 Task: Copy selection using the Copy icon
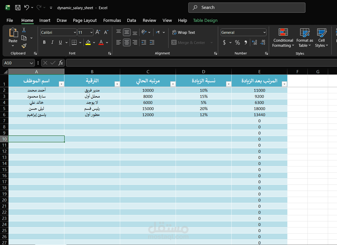(24, 38)
